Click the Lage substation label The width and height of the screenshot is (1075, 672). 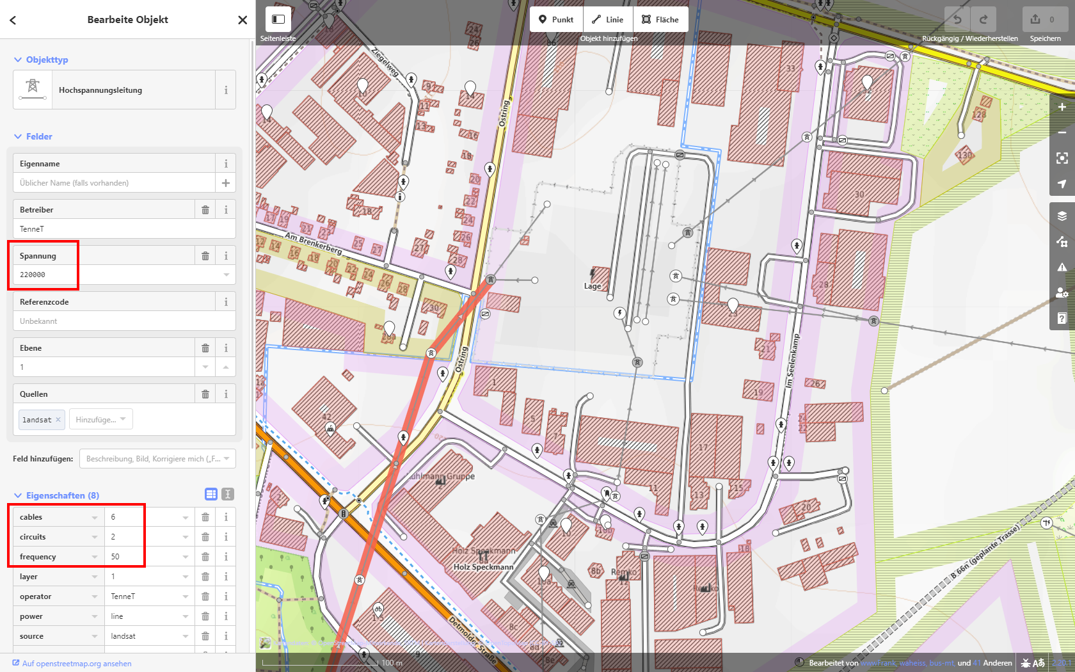tap(593, 286)
